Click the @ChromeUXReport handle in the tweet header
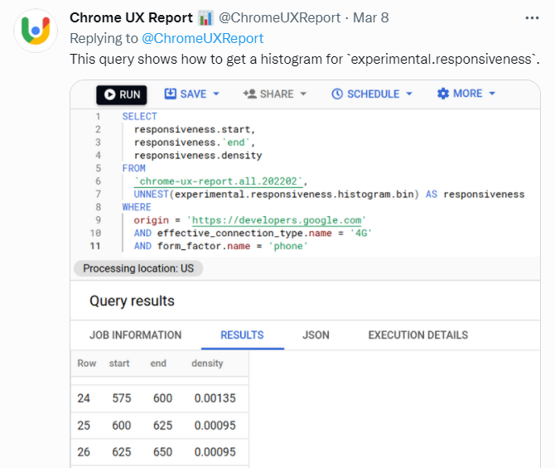Image resolution: width=555 pixels, height=468 pixels. [x=280, y=17]
